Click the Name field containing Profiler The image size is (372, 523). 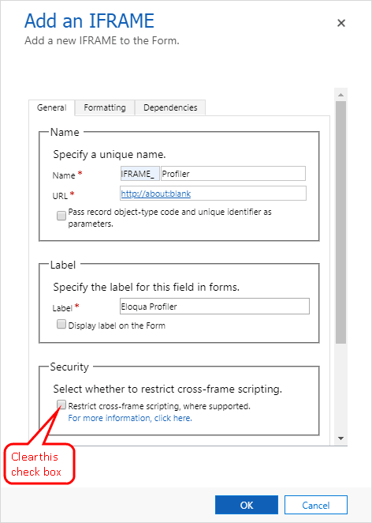233,174
